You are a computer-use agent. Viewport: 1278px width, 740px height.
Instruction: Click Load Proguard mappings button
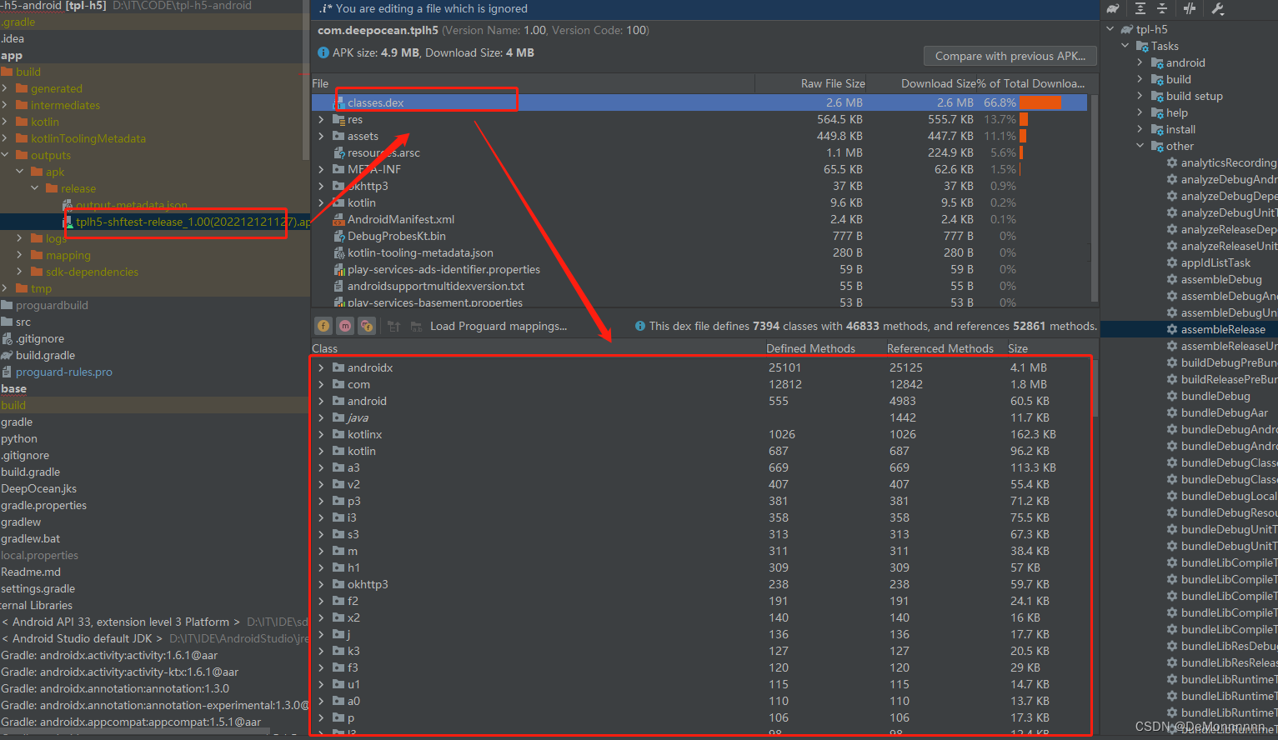499,326
